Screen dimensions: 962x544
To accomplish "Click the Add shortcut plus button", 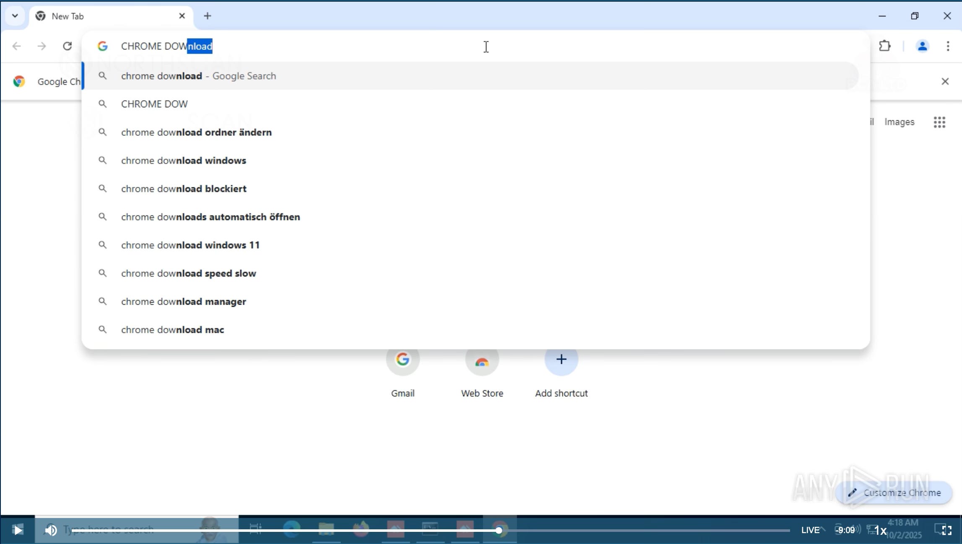I will (x=561, y=360).
